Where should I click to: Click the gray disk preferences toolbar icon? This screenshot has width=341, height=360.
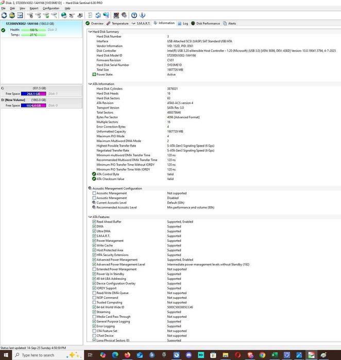coord(124,15)
